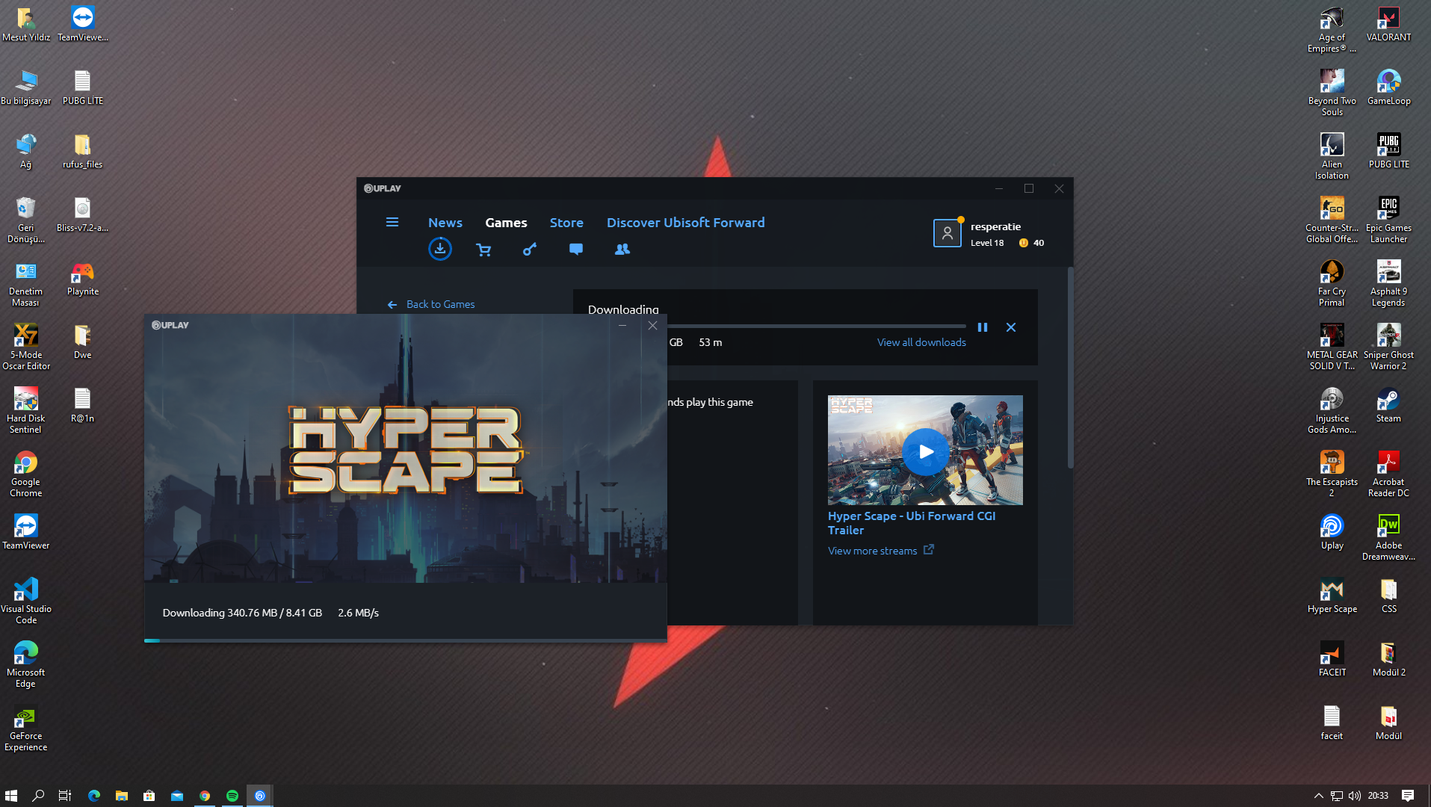Viewport: 1431px width, 807px height.
Task: Click the Back to Games link
Action: [431, 304]
